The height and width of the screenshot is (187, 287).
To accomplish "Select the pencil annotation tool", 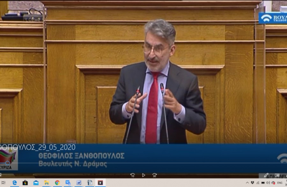I will click(267, 176).
